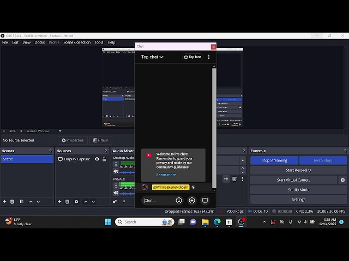Viewport: 349px width, 261px height.
Task: Open Mic/Aux three-dot options
Action: point(116,185)
